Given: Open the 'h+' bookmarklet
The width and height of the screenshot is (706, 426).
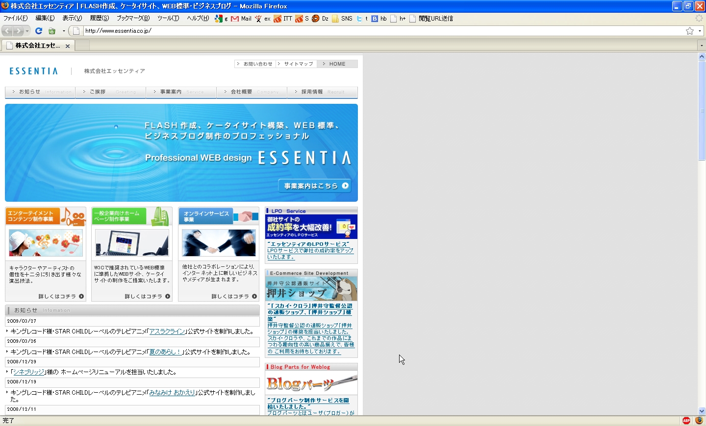Looking at the screenshot, I should click(x=398, y=19).
